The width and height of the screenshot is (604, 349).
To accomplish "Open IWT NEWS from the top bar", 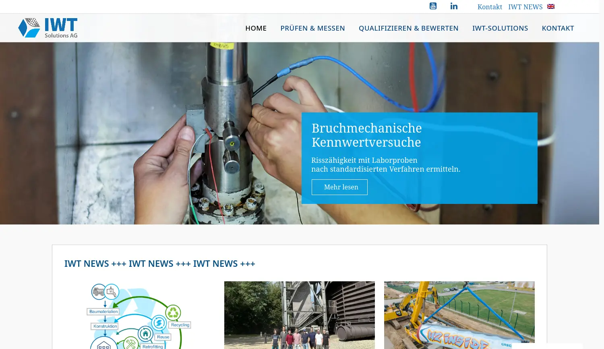I will [525, 6].
